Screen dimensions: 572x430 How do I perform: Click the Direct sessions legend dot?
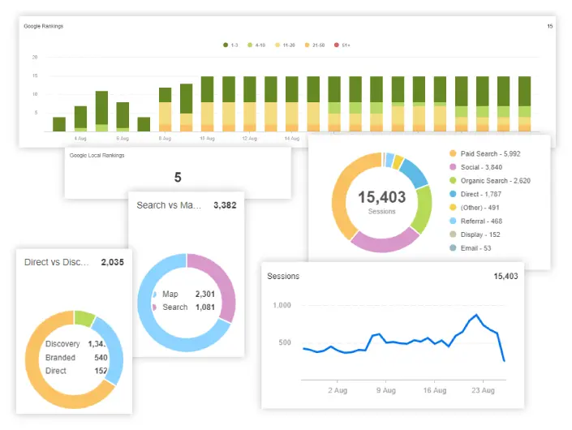pos(452,194)
